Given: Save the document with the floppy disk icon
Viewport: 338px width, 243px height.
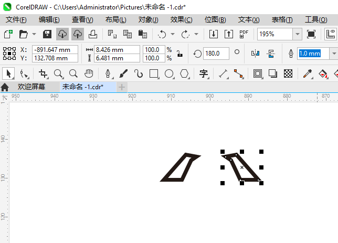Looking at the screenshot, I should [x=47, y=34].
